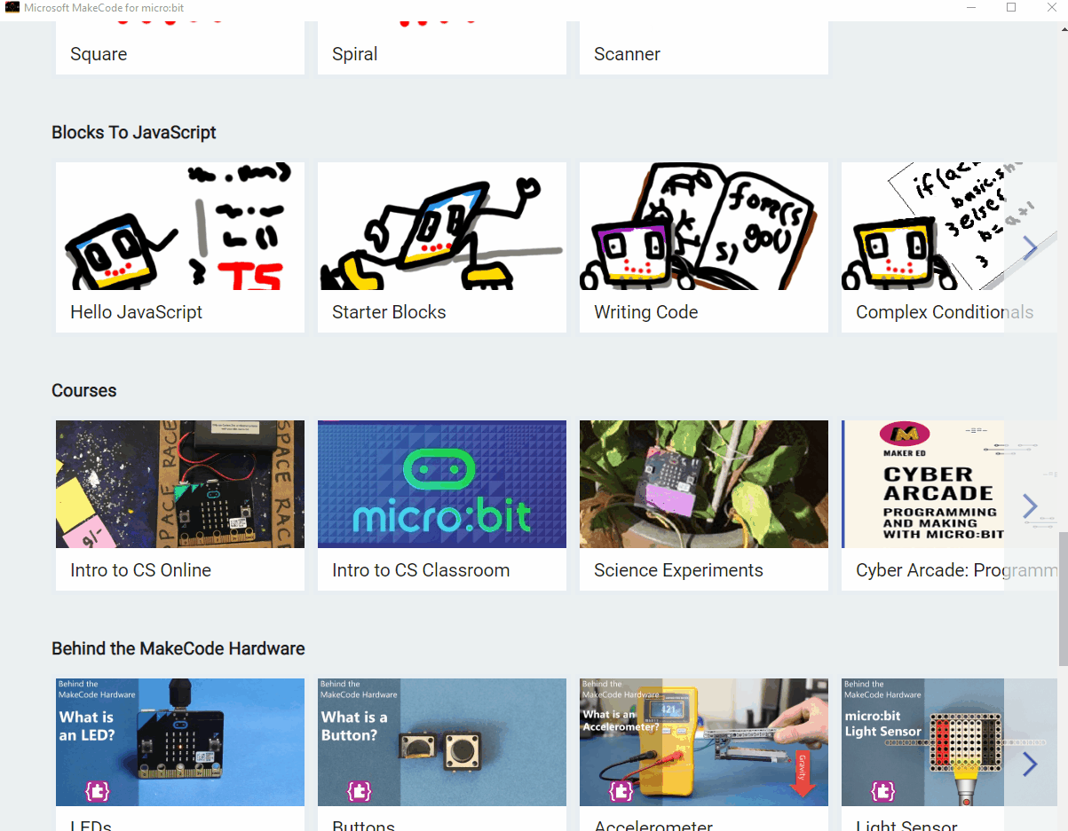The width and height of the screenshot is (1068, 831).
Task: Open Intro to CS Classroom micro:bit image
Action: [442, 484]
